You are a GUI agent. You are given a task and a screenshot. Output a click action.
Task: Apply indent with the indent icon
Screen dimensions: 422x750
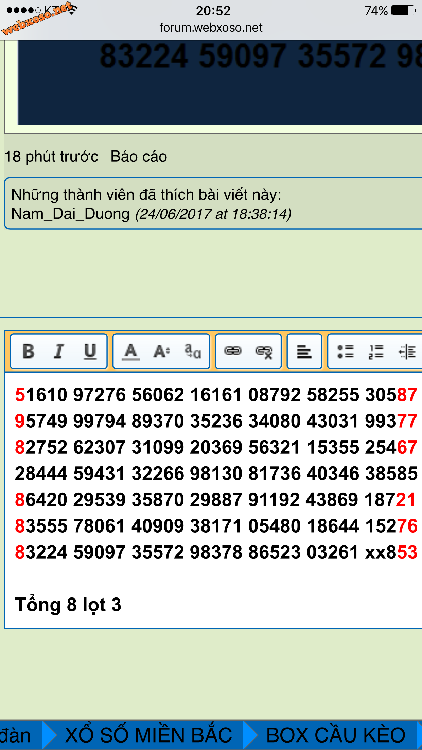click(407, 351)
